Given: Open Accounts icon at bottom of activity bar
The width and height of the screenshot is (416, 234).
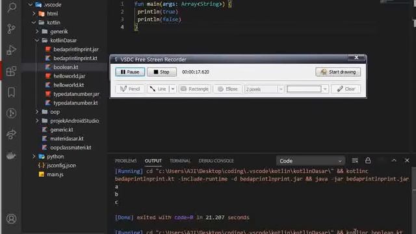Looking at the screenshot, I should [x=12, y=219].
